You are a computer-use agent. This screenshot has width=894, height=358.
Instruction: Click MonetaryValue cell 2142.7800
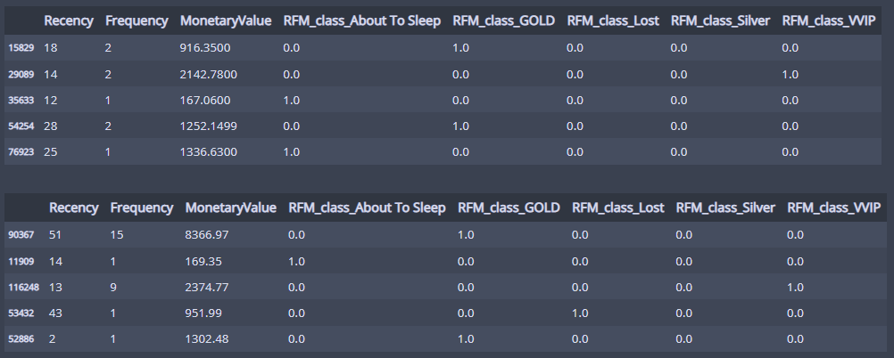208,74
